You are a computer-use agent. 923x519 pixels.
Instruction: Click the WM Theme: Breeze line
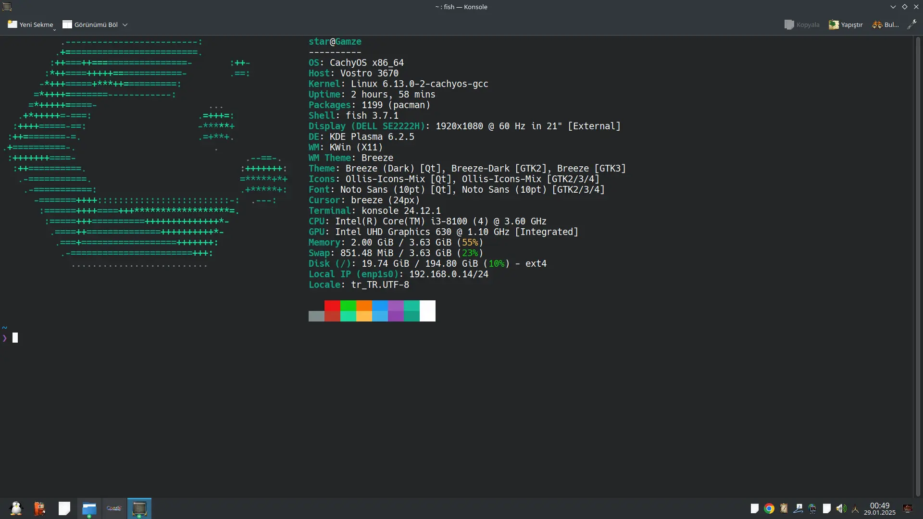click(x=351, y=158)
